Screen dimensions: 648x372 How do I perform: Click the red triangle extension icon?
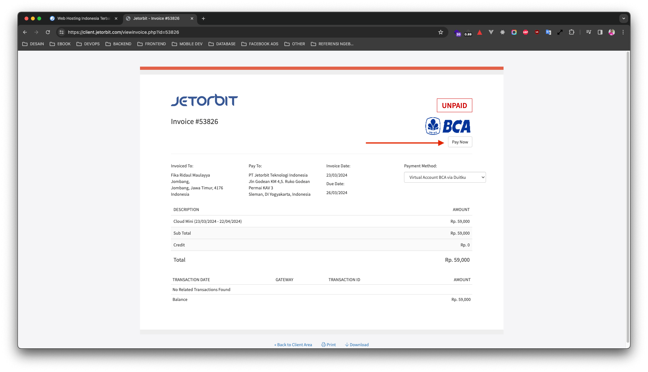tap(480, 32)
